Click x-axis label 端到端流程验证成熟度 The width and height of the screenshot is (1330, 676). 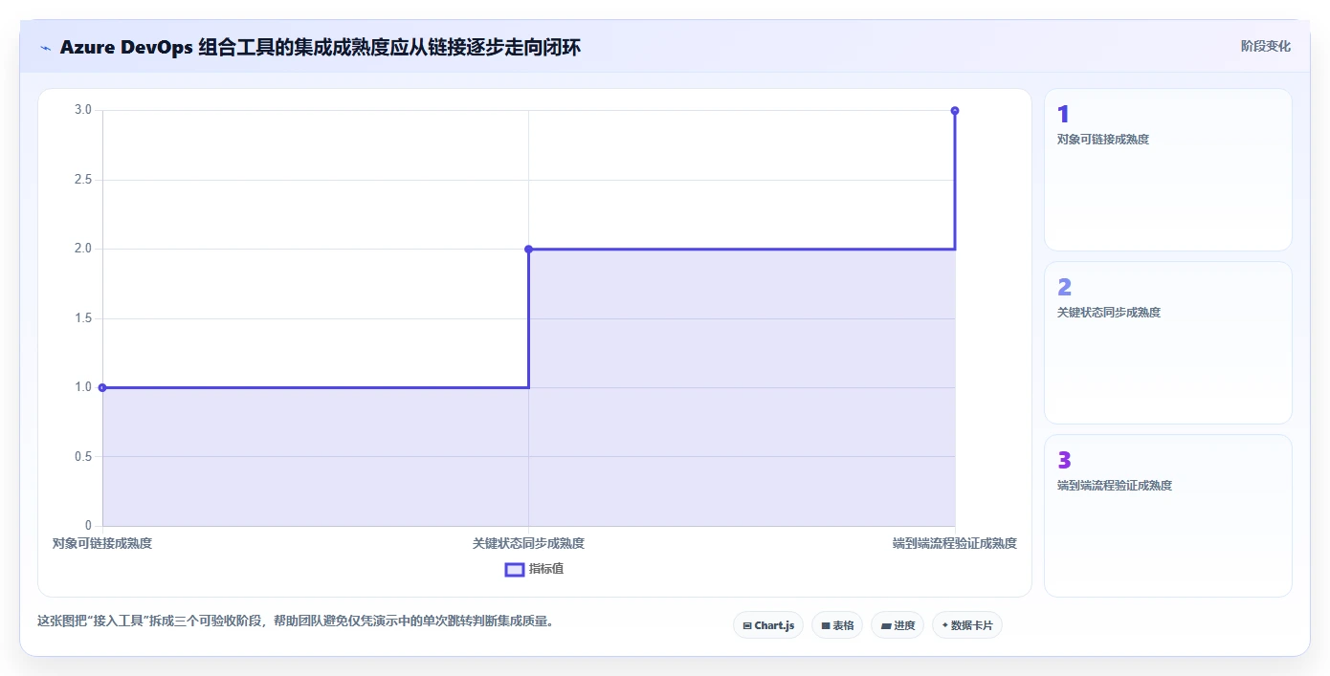pyautogui.click(x=955, y=543)
